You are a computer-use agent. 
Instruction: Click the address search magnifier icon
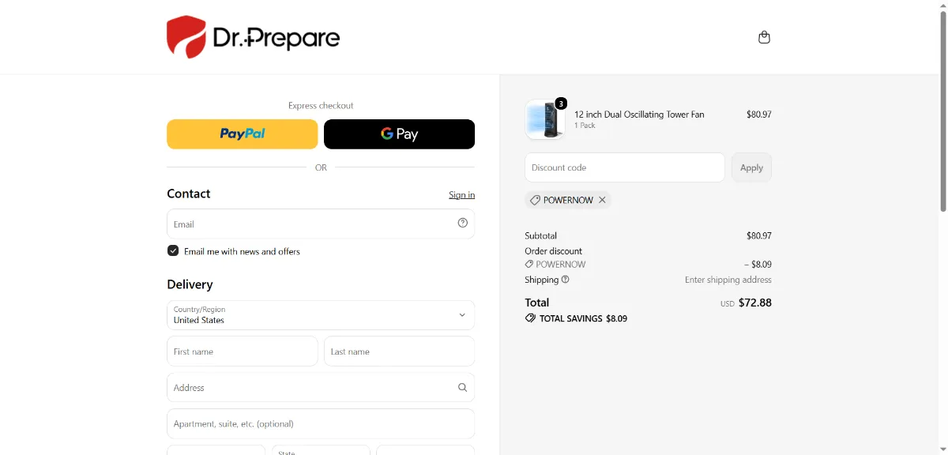[463, 387]
